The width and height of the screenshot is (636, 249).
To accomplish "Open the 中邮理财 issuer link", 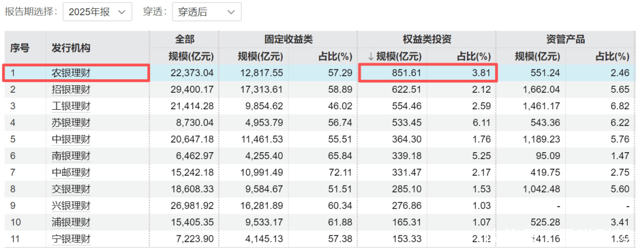I will [71, 173].
